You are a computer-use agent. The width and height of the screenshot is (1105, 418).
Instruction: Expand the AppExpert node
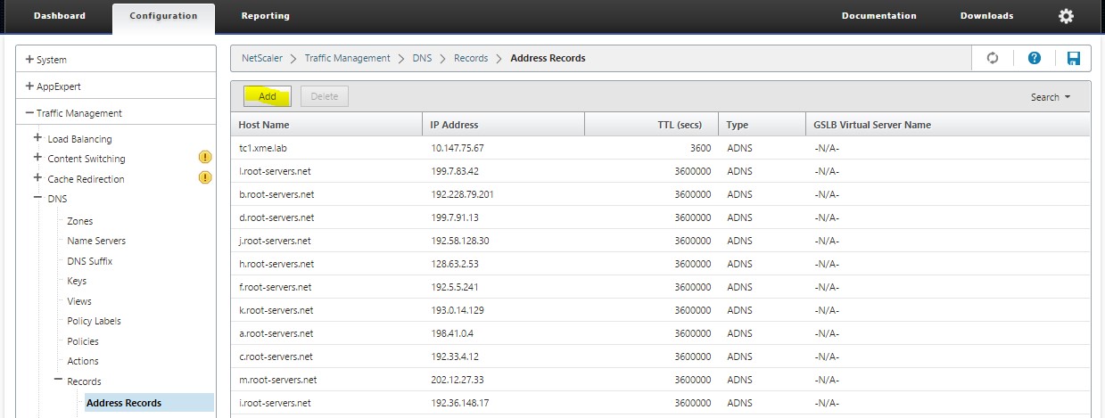[30, 86]
